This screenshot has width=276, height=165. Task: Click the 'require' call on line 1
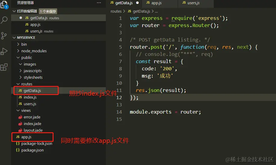[x=182, y=18]
